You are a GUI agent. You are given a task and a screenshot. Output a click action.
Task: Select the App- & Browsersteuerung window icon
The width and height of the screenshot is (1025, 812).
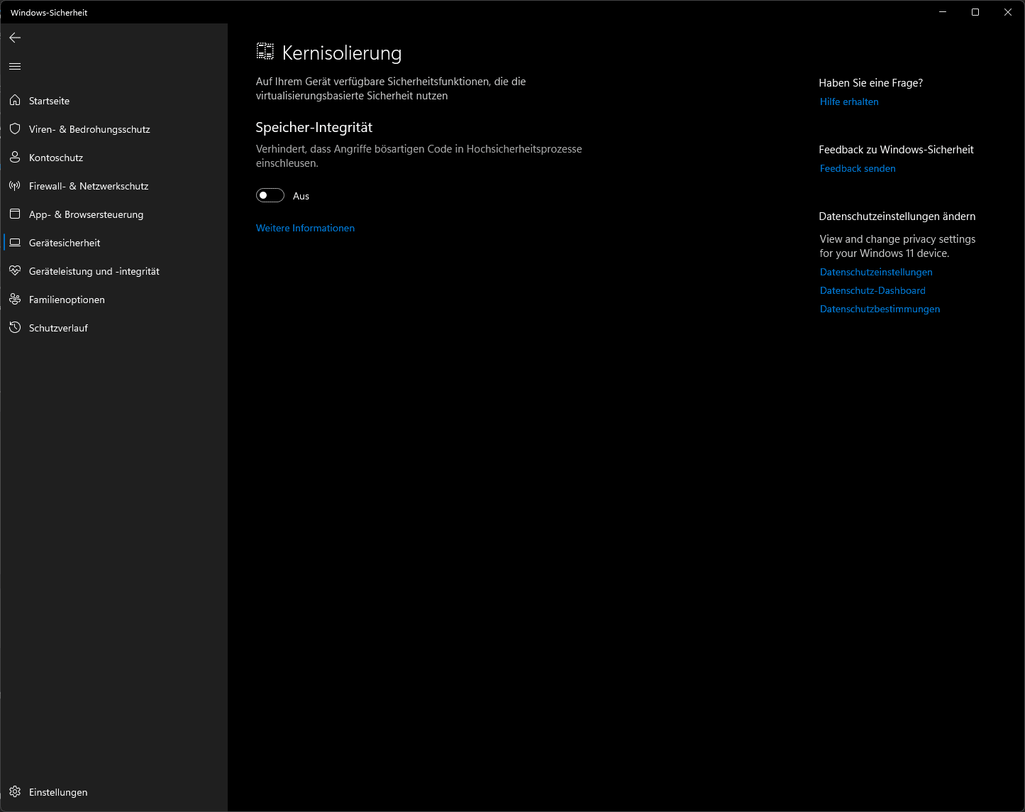pyautogui.click(x=15, y=214)
